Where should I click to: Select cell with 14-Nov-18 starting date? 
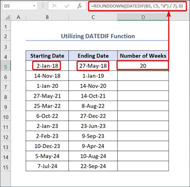click(x=47, y=76)
